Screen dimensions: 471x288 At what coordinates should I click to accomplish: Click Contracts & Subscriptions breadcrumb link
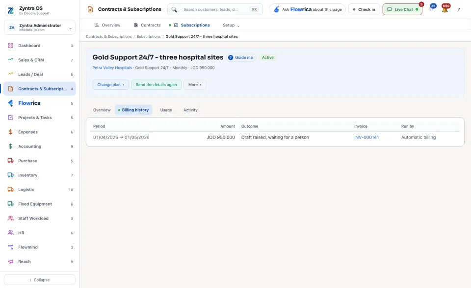pos(108,37)
